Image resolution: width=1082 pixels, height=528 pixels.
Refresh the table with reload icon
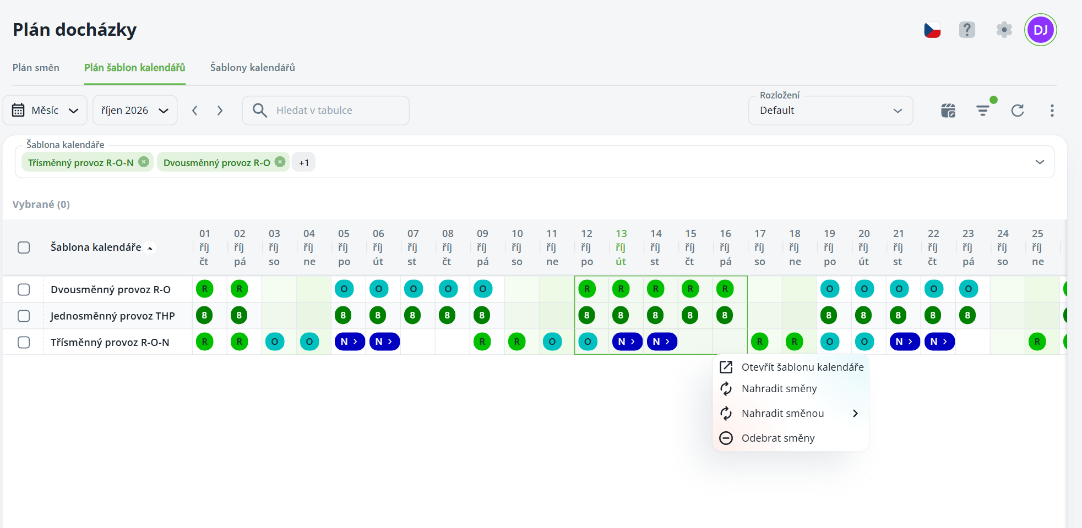1018,111
